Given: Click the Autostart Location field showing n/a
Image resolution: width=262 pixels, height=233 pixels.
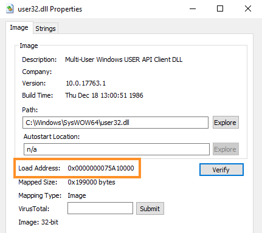Looking at the screenshot, I should (x=117, y=149).
